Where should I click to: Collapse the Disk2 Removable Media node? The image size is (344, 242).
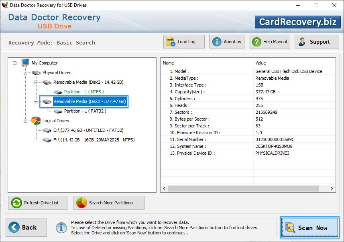click(36, 83)
